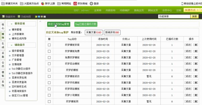Viewport: 202px width, 105px height.
Task: Click 修改 for 织梦模板安装 row
Action: click(x=188, y=45)
